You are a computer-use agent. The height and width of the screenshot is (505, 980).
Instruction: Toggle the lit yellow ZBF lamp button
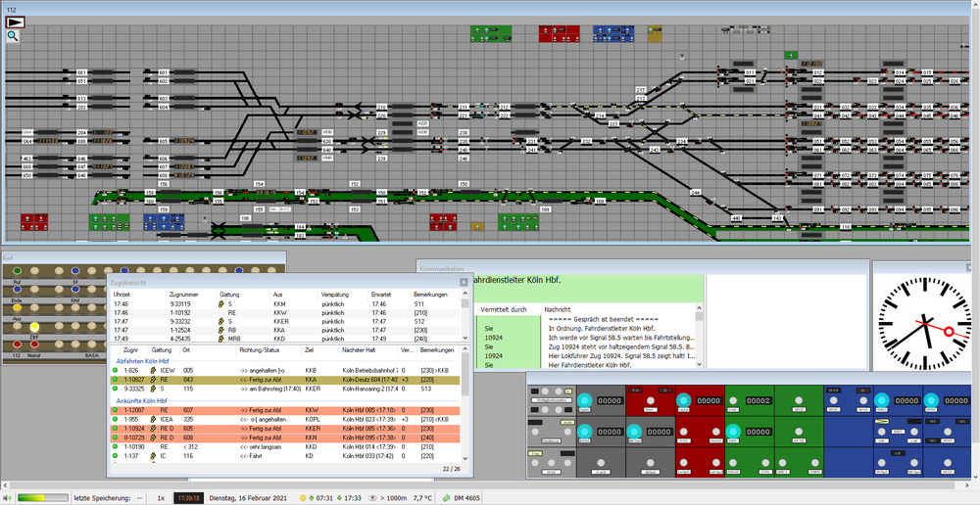pyautogui.click(x=34, y=327)
